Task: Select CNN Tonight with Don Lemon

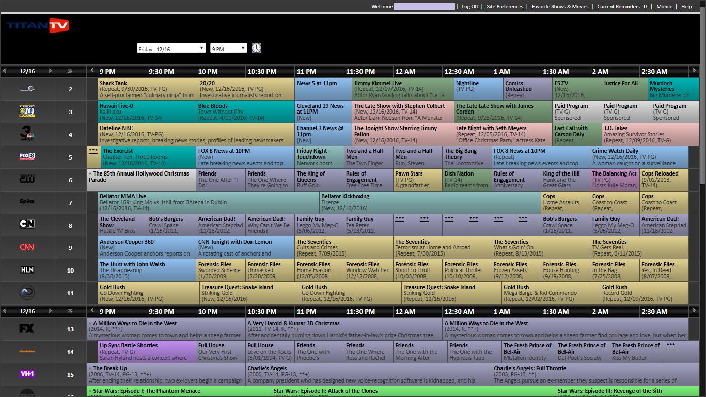Action: coord(245,248)
